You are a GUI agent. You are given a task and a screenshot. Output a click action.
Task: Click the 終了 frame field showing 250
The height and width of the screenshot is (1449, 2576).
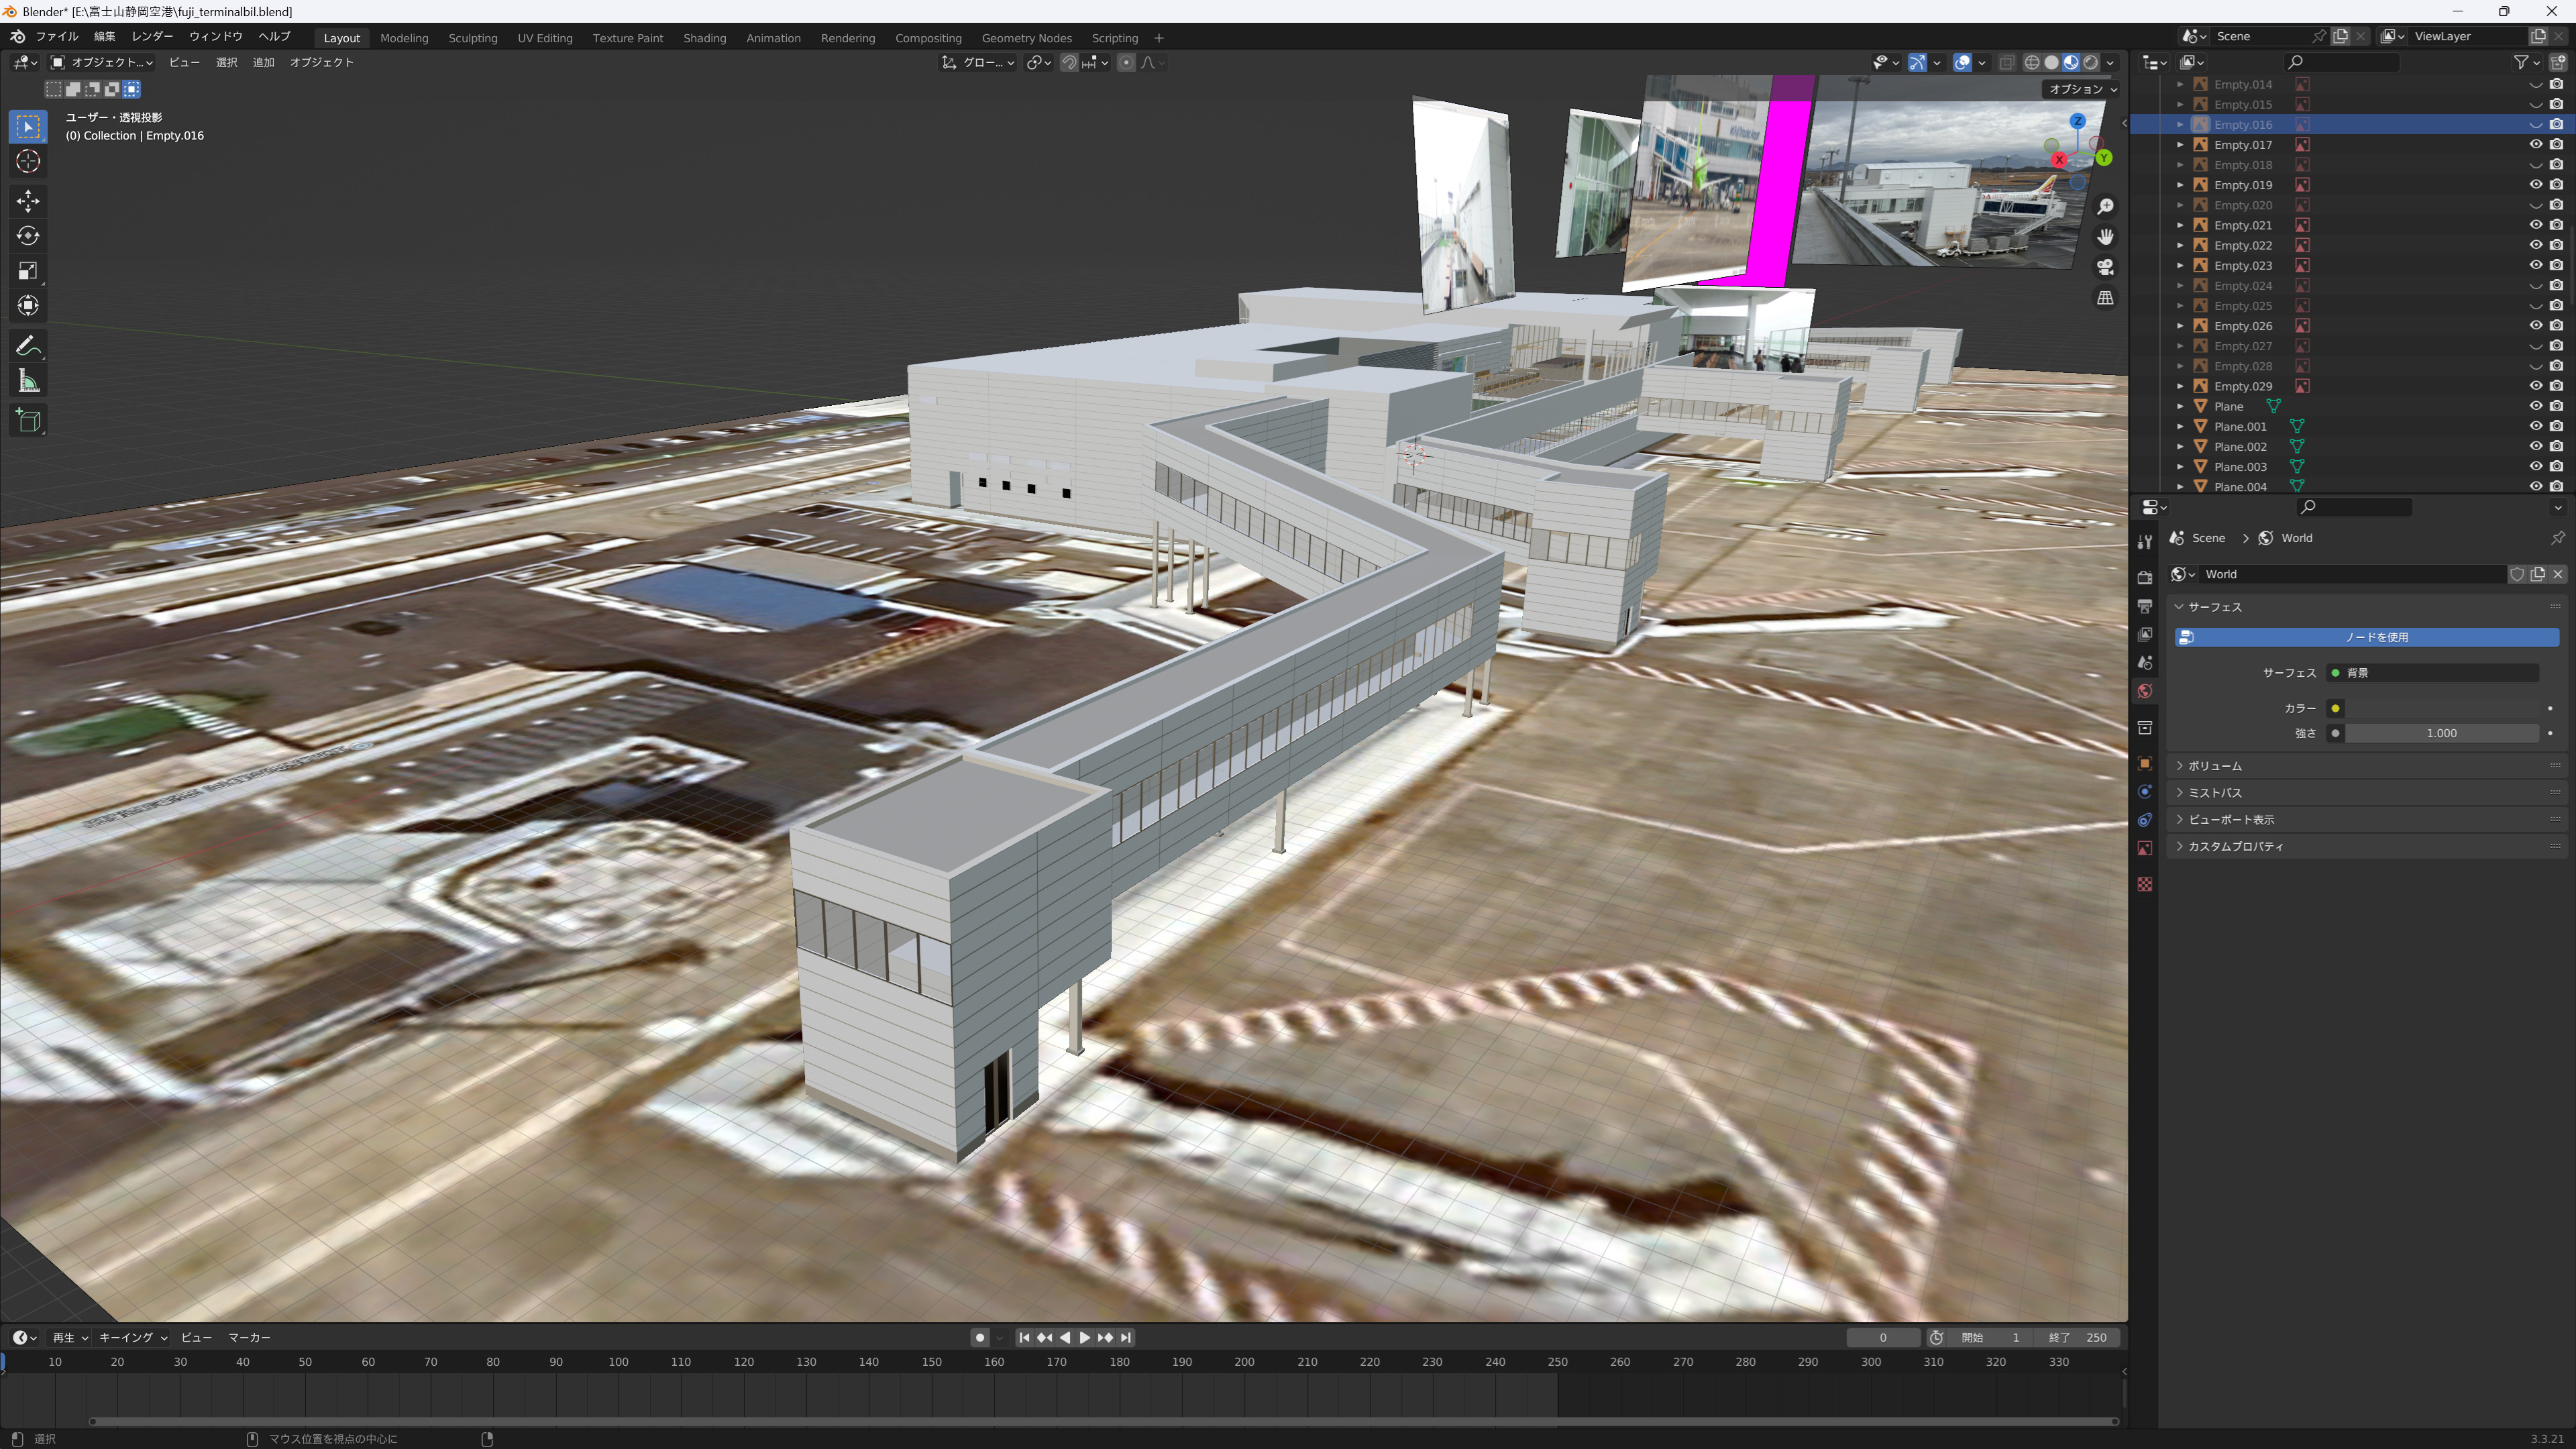point(2078,1337)
